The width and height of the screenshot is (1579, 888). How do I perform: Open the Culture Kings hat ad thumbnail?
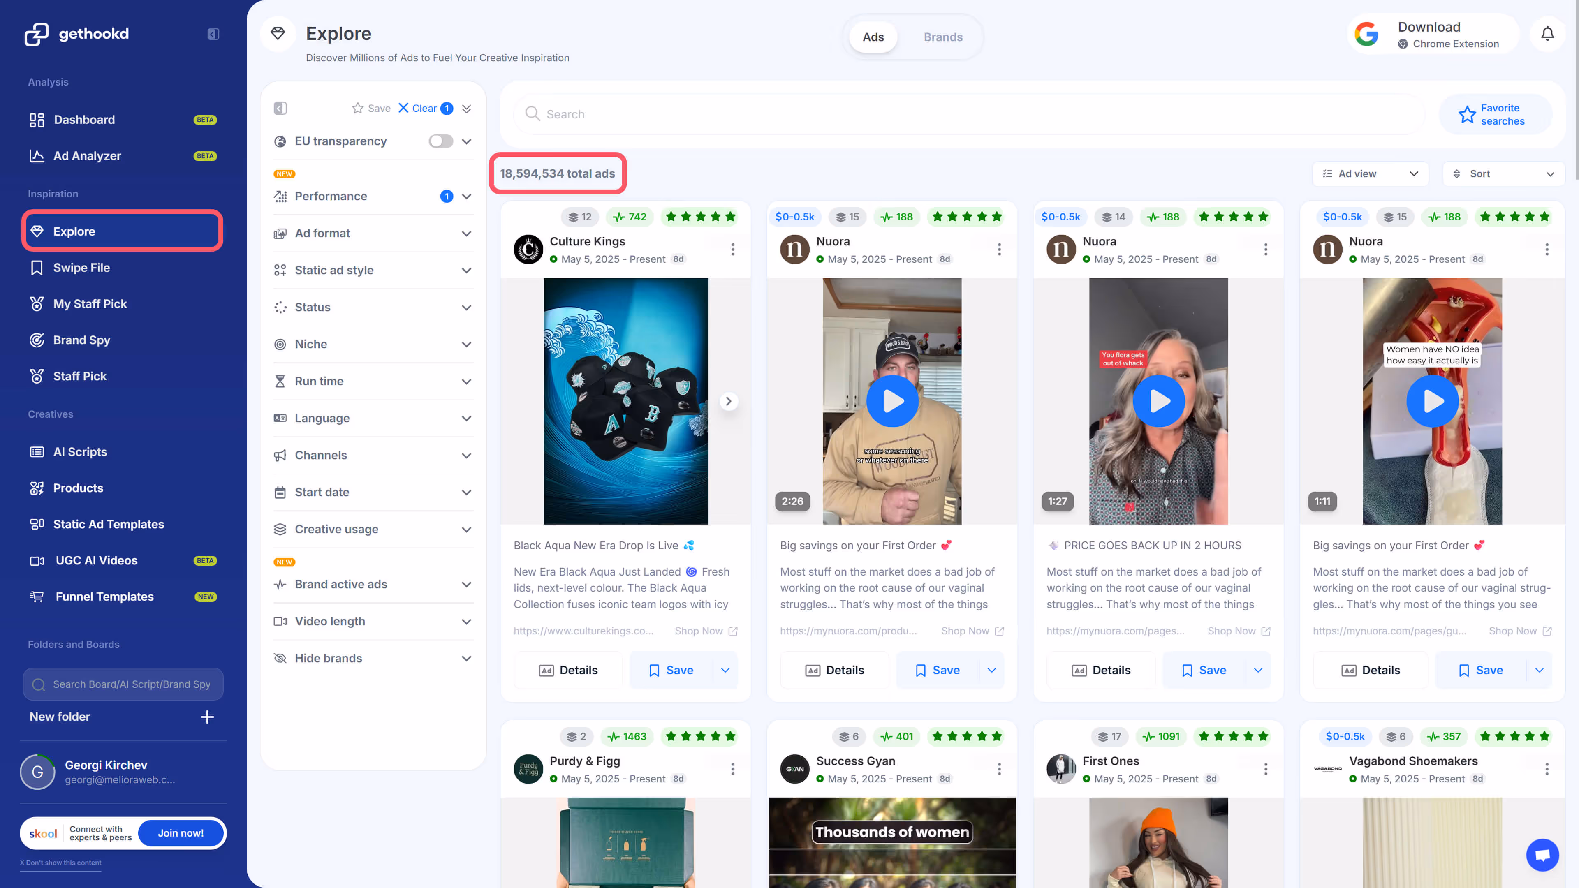coord(625,401)
